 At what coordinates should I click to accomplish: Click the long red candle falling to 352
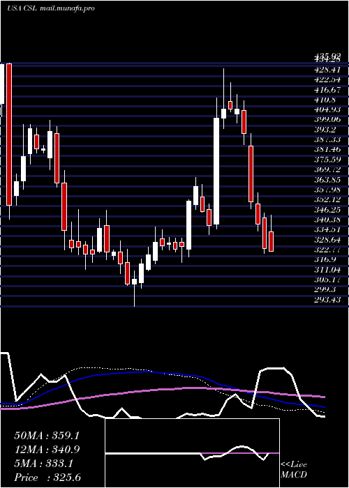251,174
